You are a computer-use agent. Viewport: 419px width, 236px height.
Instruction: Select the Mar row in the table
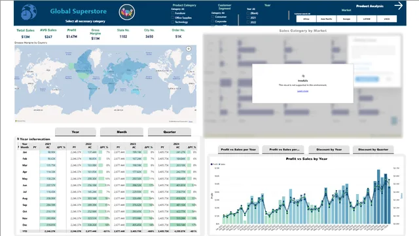(x=109, y=165)
